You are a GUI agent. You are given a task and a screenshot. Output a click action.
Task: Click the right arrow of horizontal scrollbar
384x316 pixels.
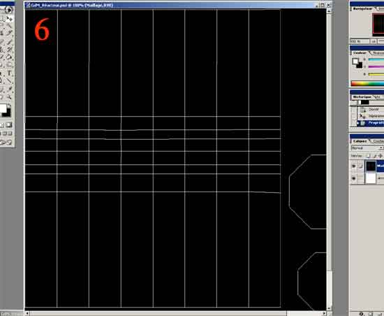click(x=324, y=313)
